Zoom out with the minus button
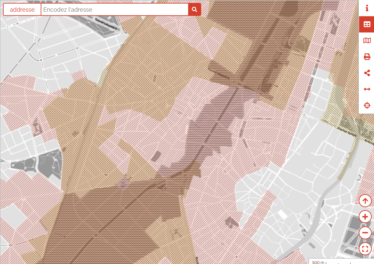The height and width of the screenshot is (264, 374). tap(365, 233)
